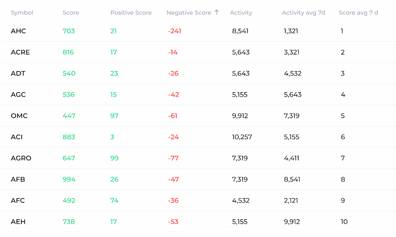Sort by the Activity column header
Image resolution: width=396 pixels, height=237 pixels.
[x=241, y=13]
